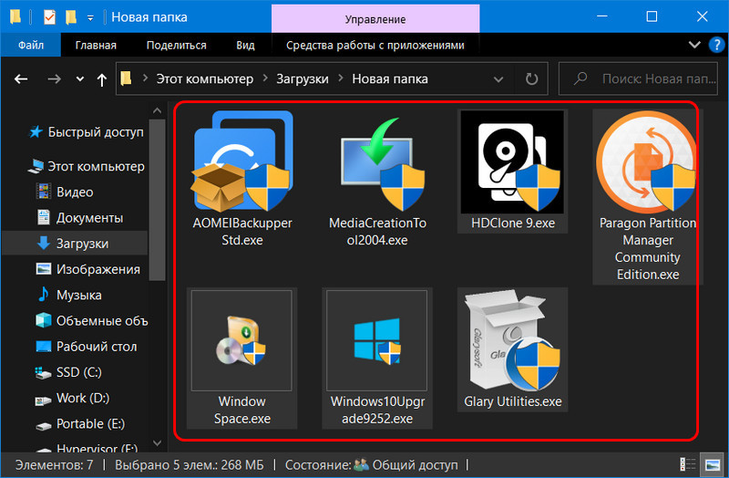Open Work (D:) drive in navigation pane
729x478 pixels.
[73, 398]
